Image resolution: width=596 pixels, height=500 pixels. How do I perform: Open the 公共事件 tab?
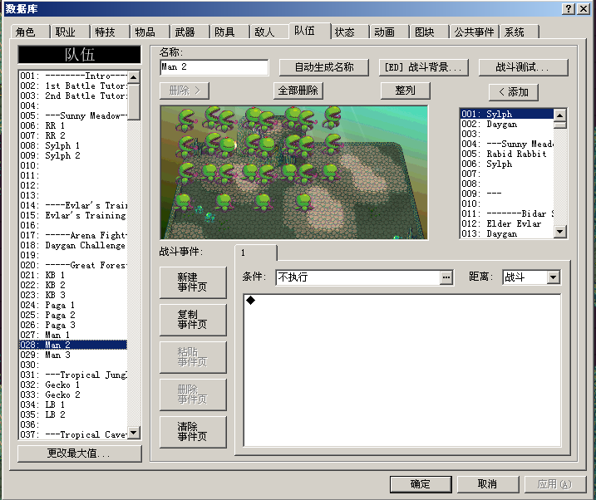[474, 32]
